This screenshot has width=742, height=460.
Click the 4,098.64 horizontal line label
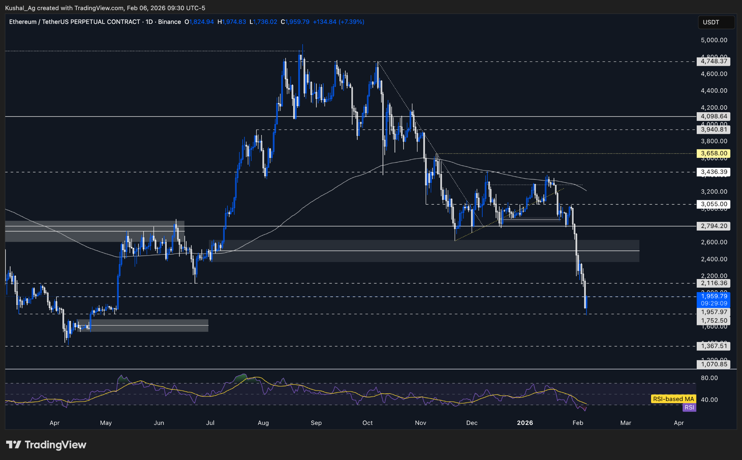713,117
